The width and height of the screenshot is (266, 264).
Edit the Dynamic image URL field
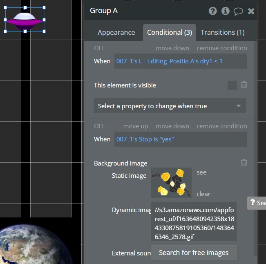(x=194, y=221)
